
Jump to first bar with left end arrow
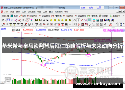[x=36, y=20]
